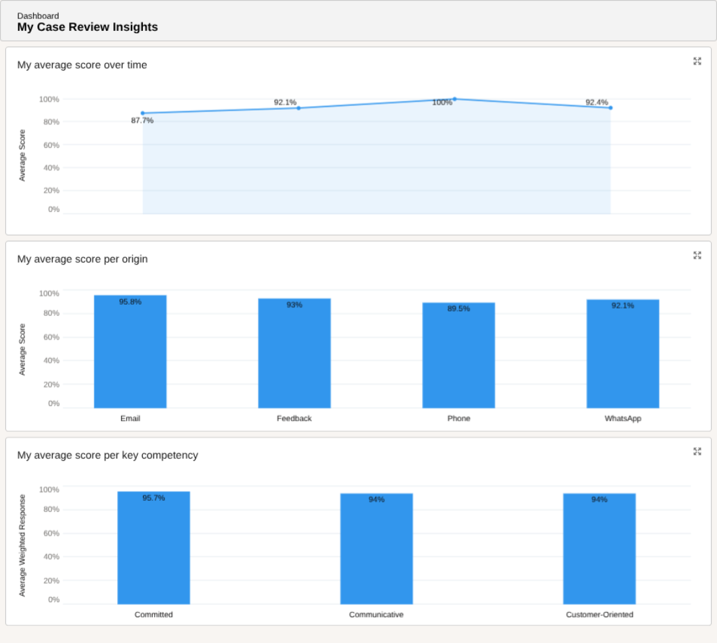
Task: Click the 87.7% data point on line chart
Action: click(x=143, y=113)
